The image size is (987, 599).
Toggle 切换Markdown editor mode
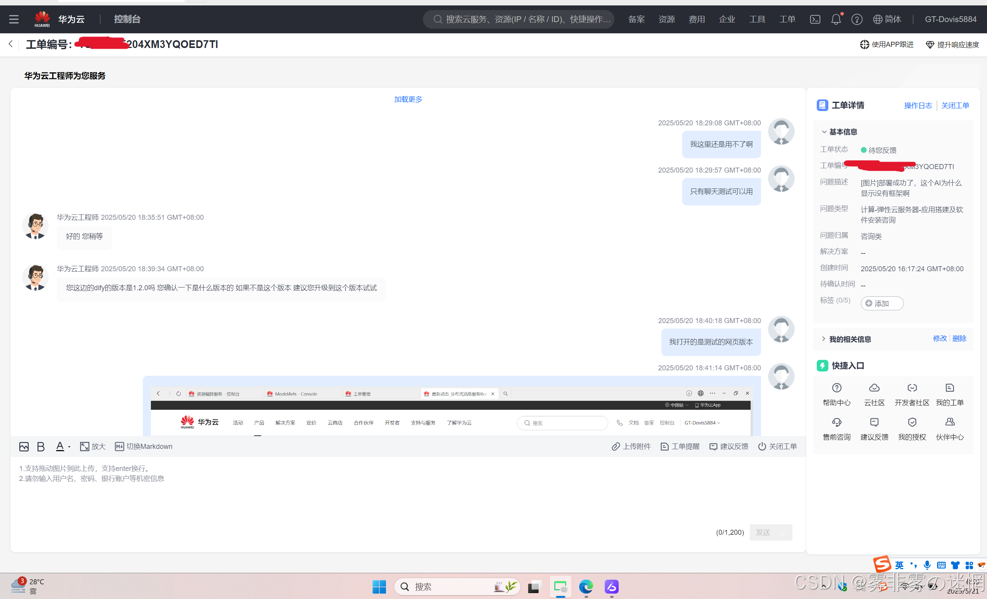(144, 446)
